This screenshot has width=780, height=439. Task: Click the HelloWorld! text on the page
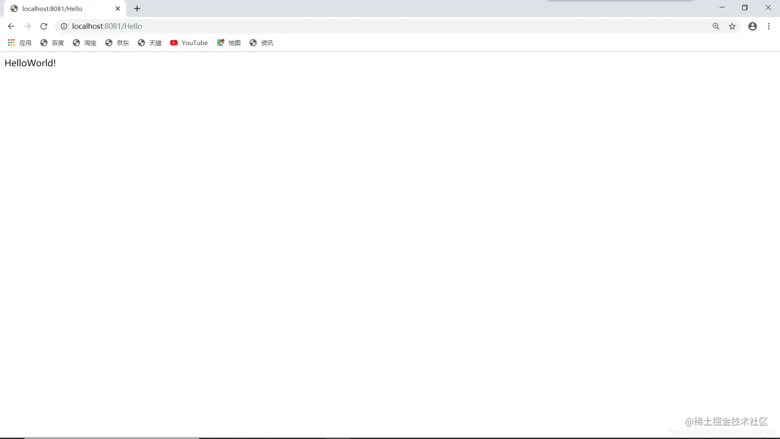click(x=29, y=62)
